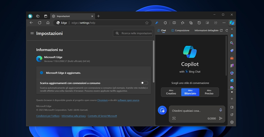Click the add screenshot icon in chat box

[x=174, y=118]
